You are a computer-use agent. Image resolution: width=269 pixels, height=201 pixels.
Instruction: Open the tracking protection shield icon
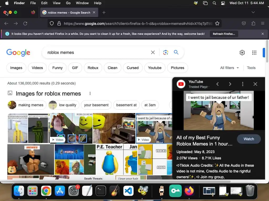coord(52,23)
